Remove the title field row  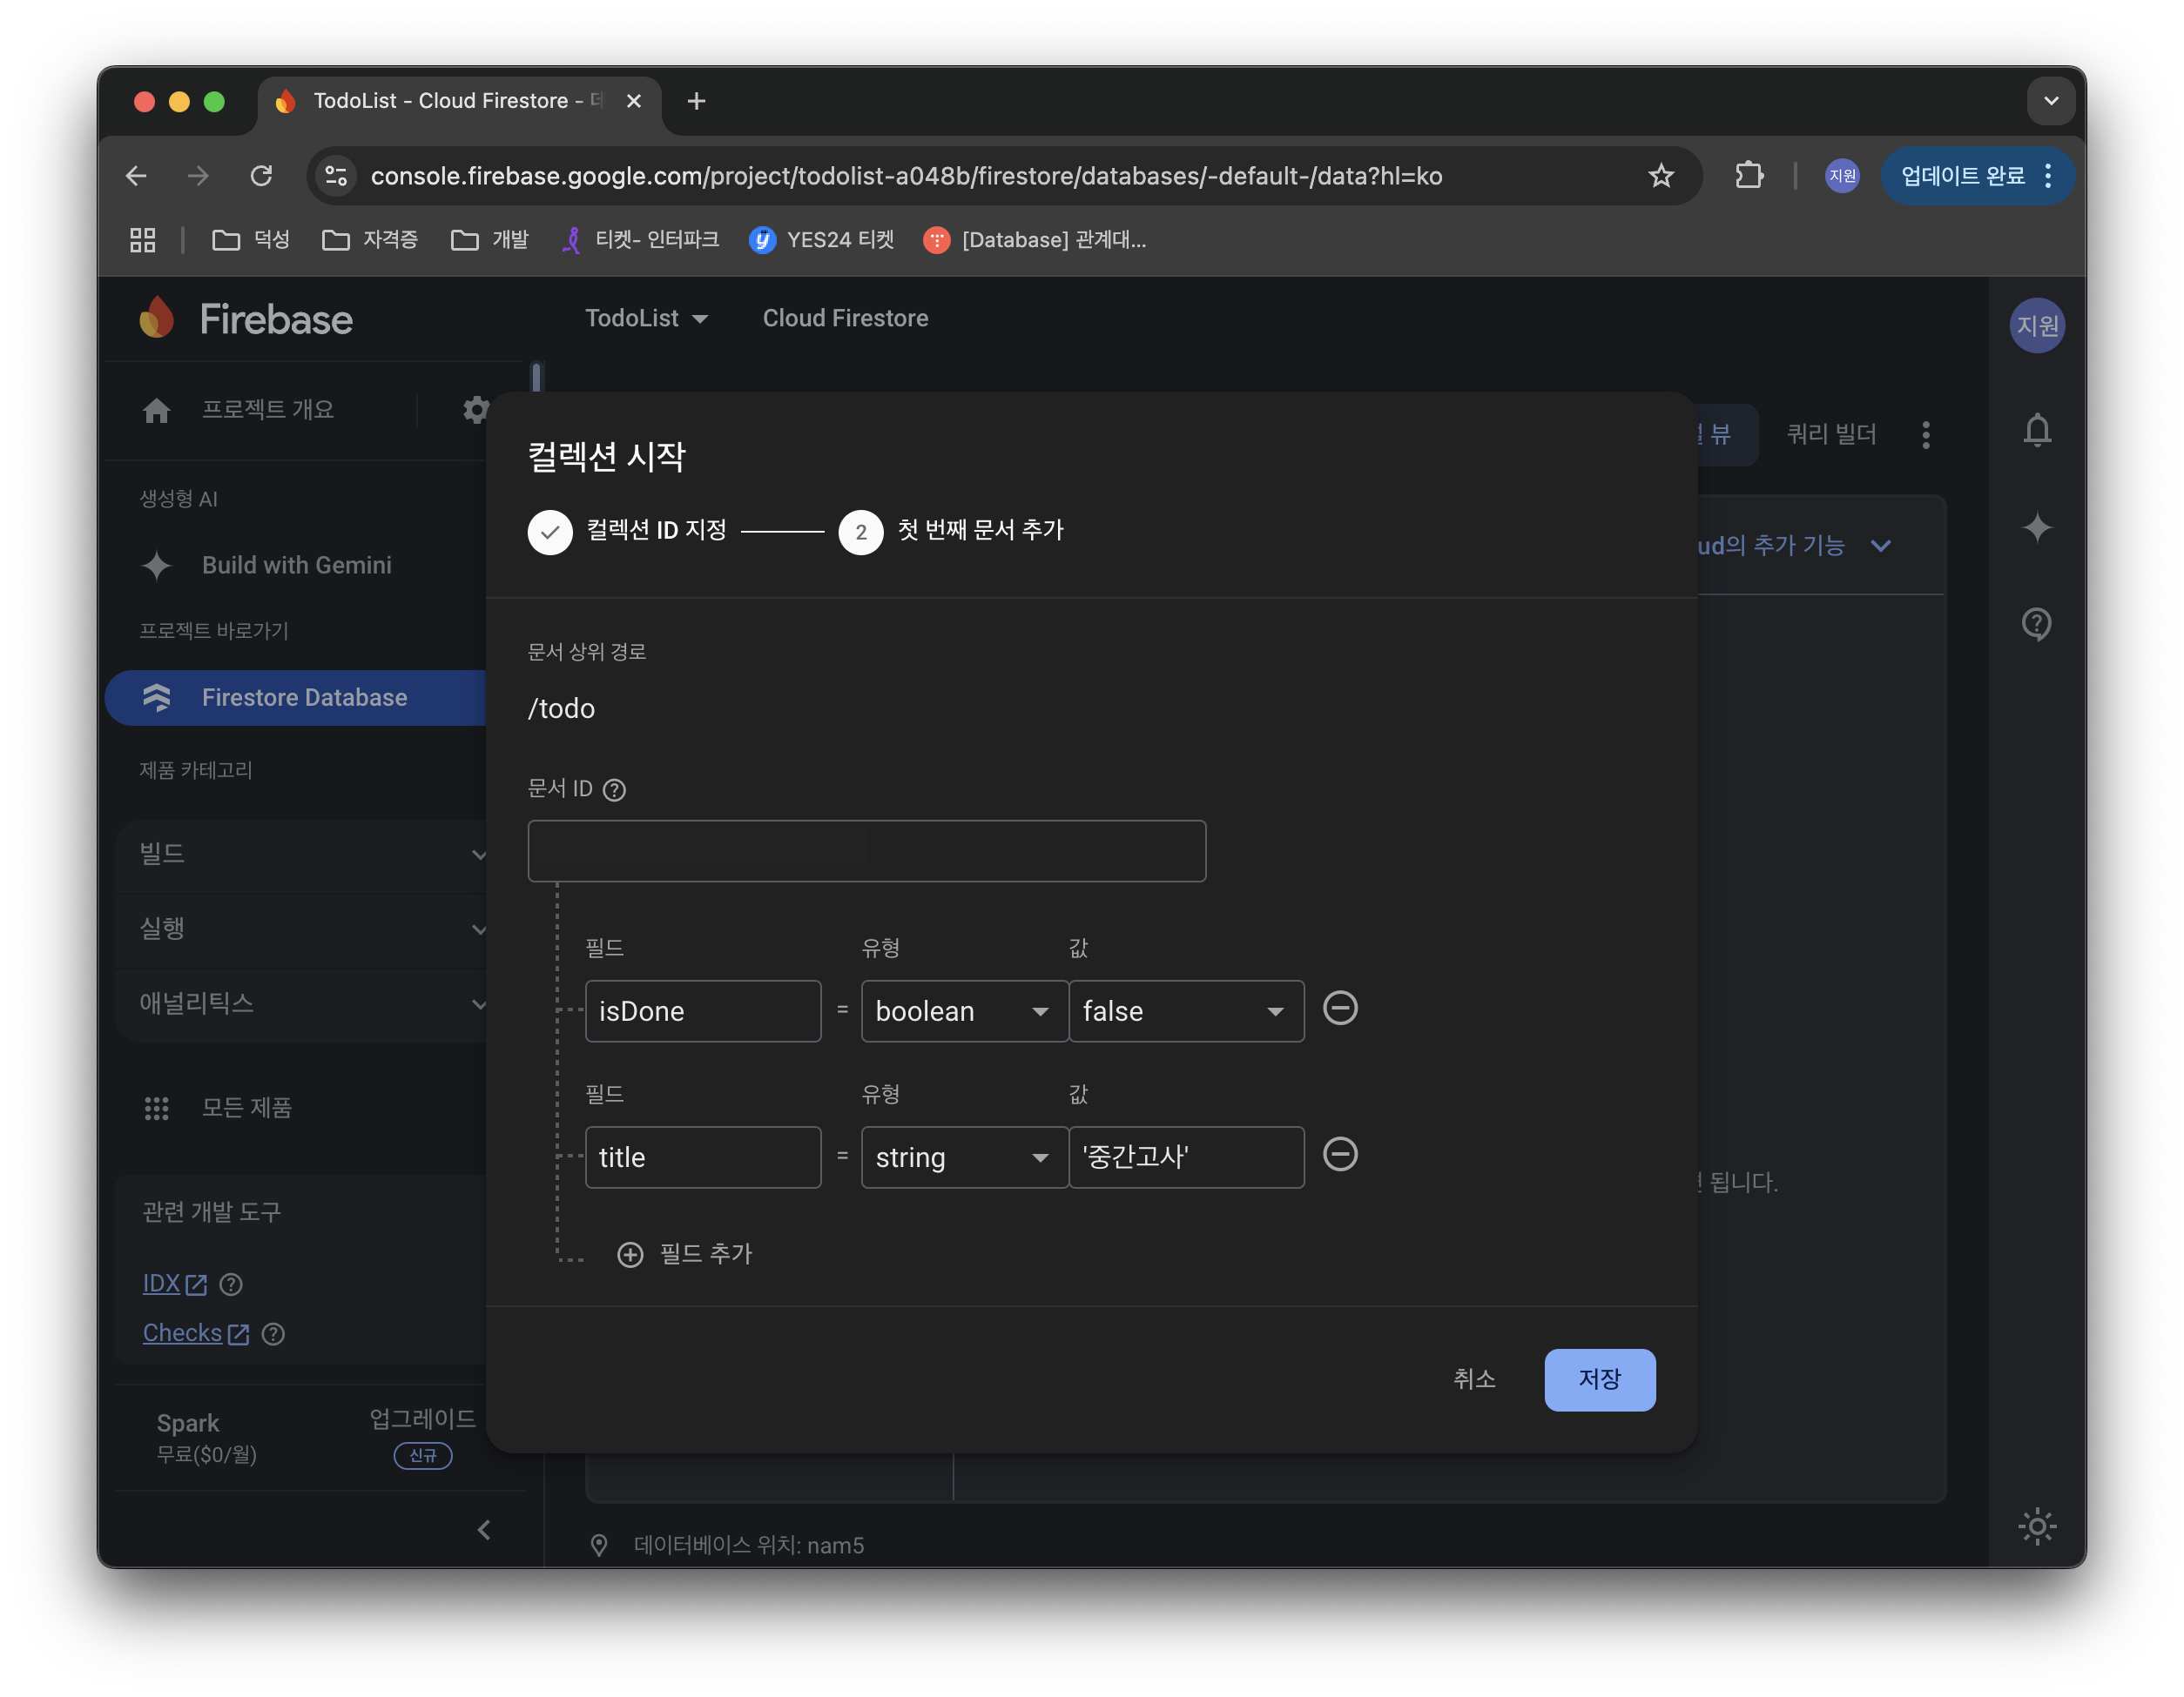click(x=1339, y=1154)
